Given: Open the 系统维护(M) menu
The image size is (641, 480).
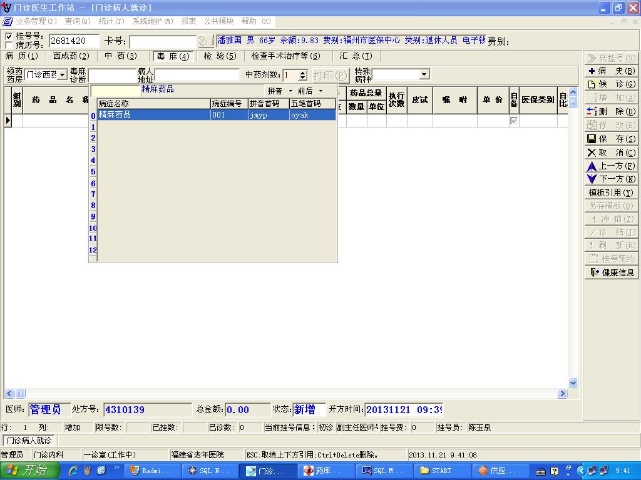Looking at the screenshot, I should pyautogui.click(x=153, y=21).
